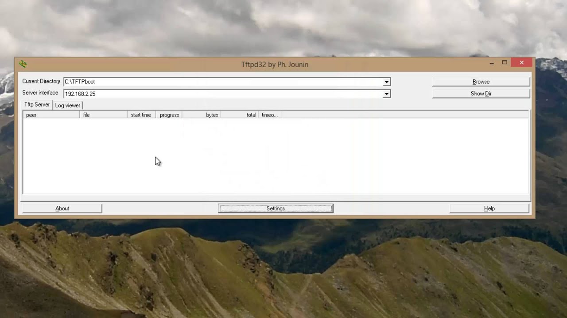This screenshot has width=567, height=318.
Task: Click the Tftpd32 app icon in title bar
Action: pos(23,64)
